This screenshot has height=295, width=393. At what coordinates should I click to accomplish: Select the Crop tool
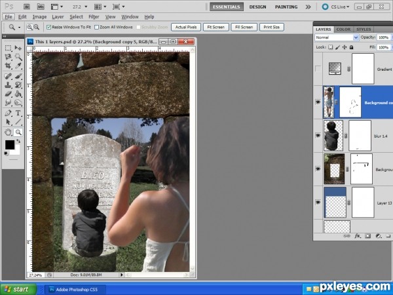[x=8, y=66]
